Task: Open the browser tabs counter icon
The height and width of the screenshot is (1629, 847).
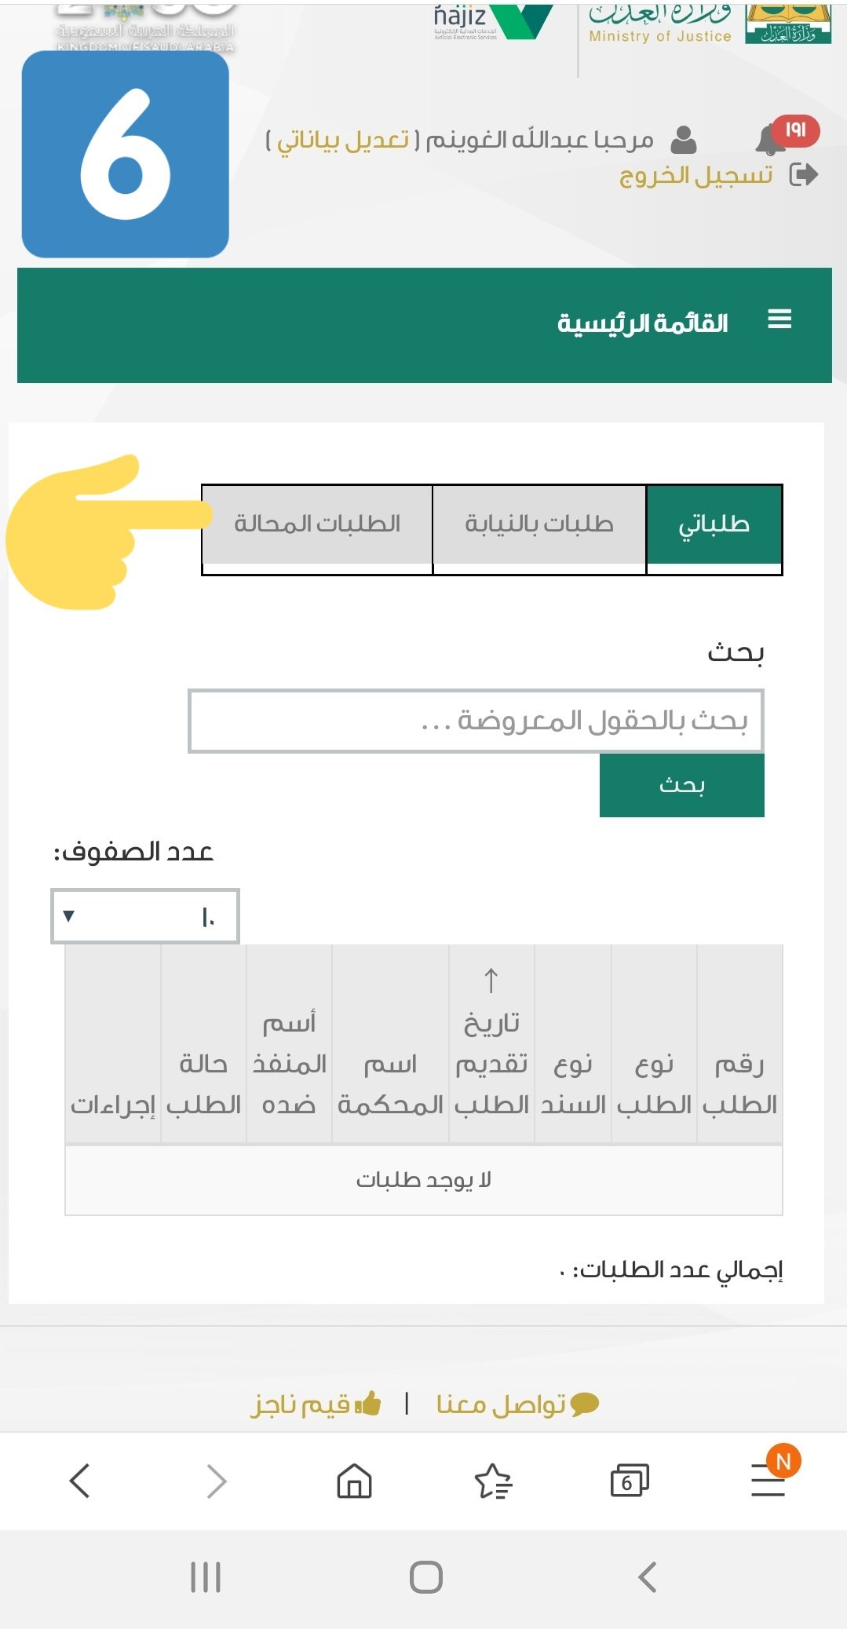Action: [x=630, y=1481]
